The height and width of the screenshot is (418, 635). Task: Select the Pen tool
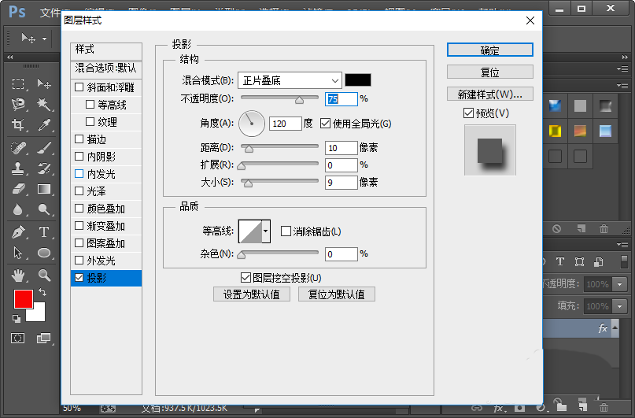18,232
